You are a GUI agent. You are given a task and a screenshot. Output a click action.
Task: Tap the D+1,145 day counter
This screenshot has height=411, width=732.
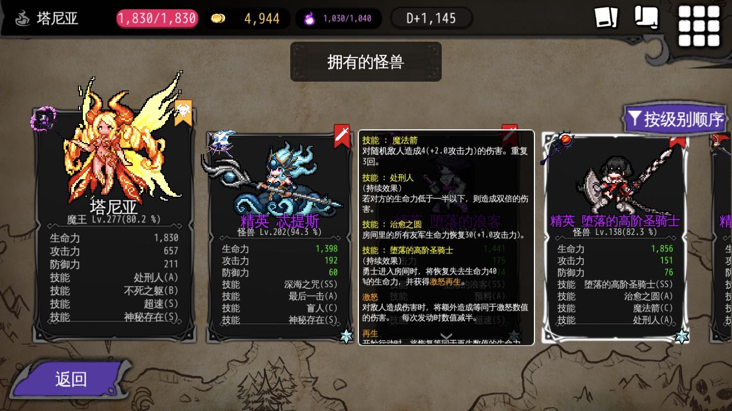(431, 19)
